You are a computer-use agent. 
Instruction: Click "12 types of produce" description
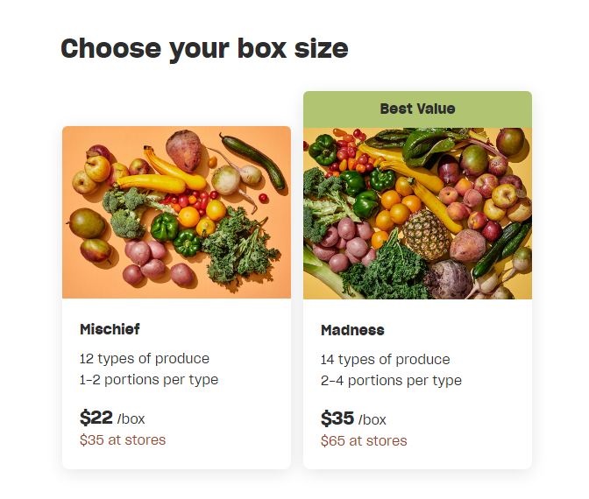(145, 358)
